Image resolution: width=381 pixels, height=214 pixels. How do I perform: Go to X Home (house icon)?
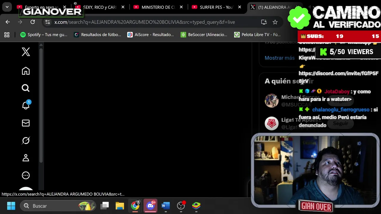coord(26,71)
